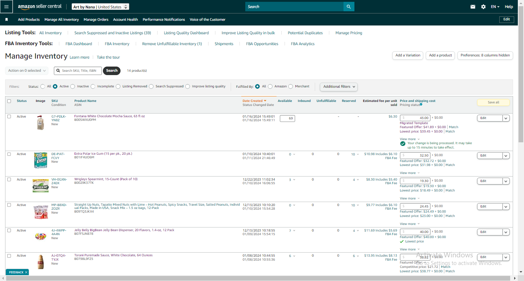Click the search magnifier button in header
The width and height of the screenshot is (524, 281).
click(349, 7)
